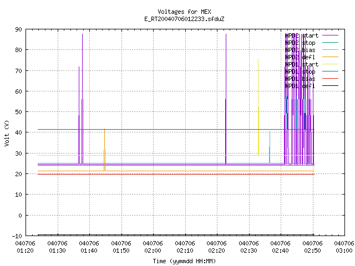Click the x-axis tick label 01:50
The height and width of the screenshot is (266, 355).
(x=121, y=250)
